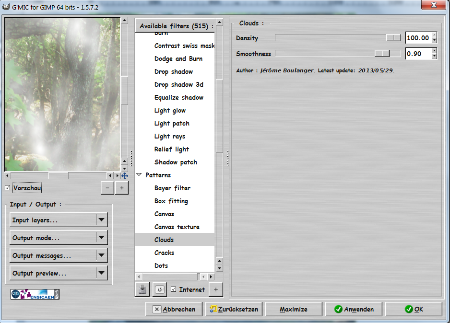Image resolution: width=450 pixels, height=323 pixels.
Task: Click the update filters download icon
Action: point(142,289)
